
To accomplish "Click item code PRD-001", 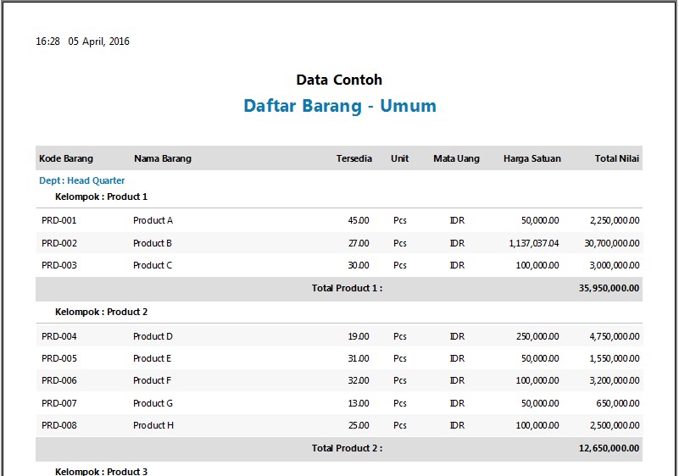I will tap(59, 220).
